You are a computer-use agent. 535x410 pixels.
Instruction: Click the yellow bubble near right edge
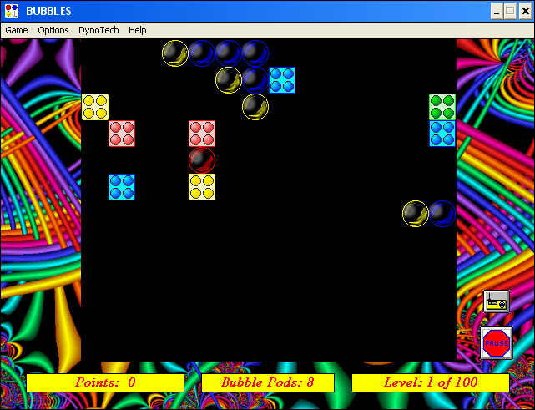(x=416, y=214)
